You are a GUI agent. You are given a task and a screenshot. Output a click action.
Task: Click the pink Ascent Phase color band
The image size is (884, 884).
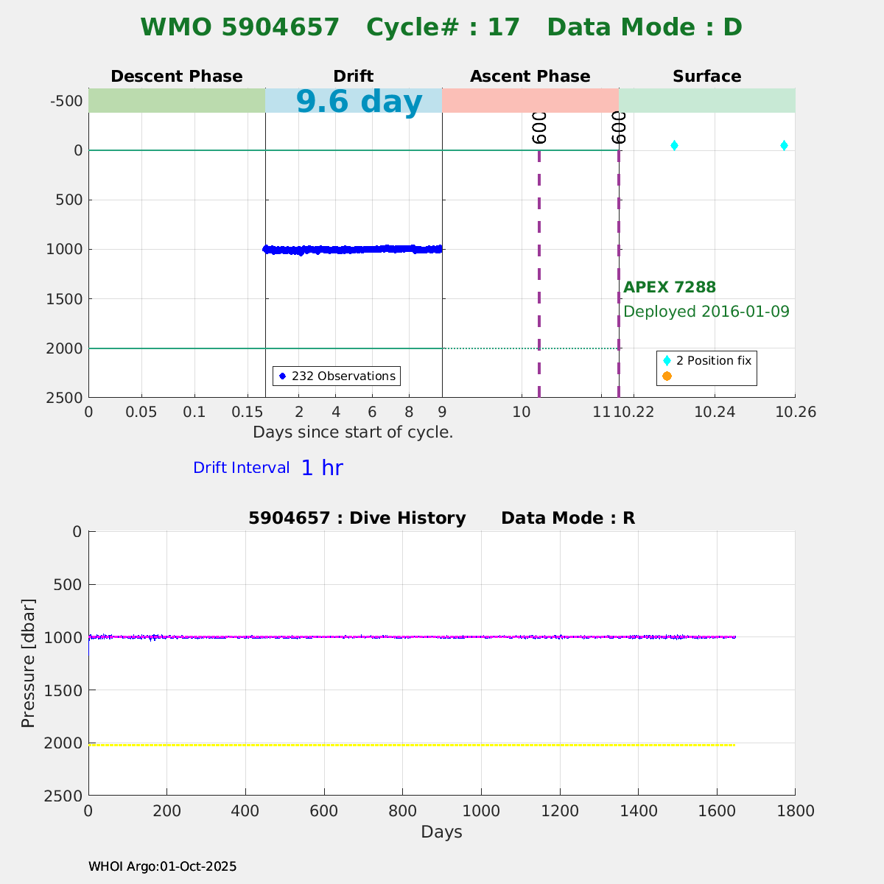pos(530,101)
